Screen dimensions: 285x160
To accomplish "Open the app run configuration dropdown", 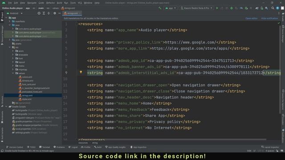I will click(170, 8).
